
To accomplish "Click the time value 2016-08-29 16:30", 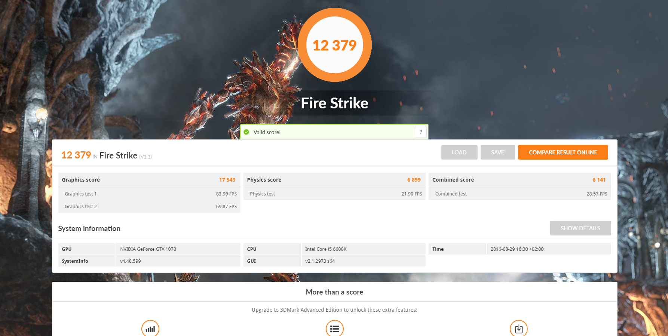I will [517, 249].
